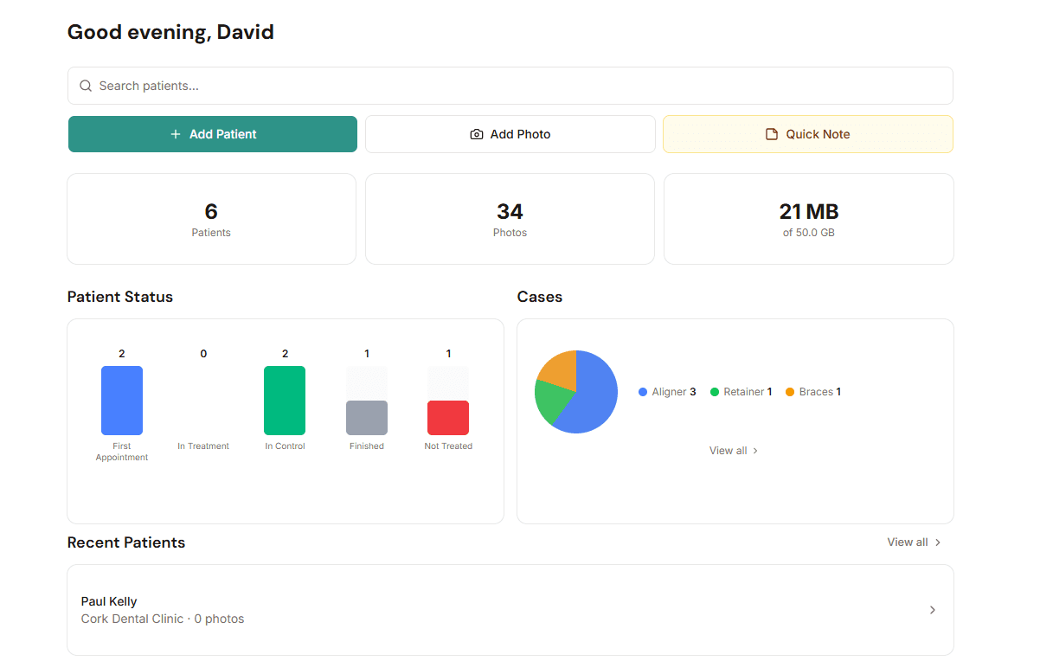Screen dimensions: 1040x661
Task: Click the note icon on Quick Note
Action: click(x=772, y=134)
